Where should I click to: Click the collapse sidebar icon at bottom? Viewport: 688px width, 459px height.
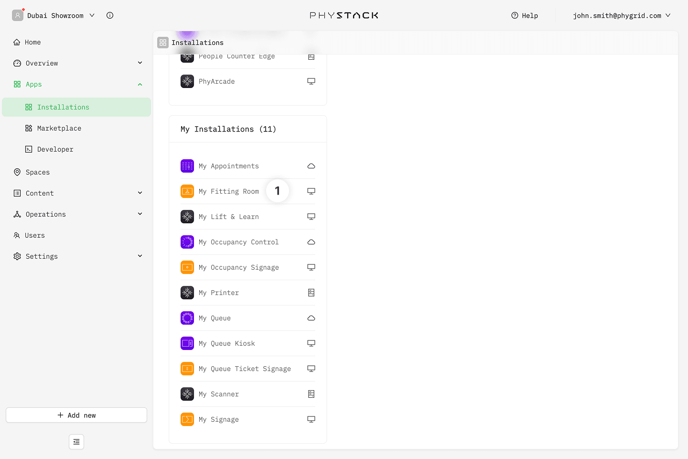point(76,442)
